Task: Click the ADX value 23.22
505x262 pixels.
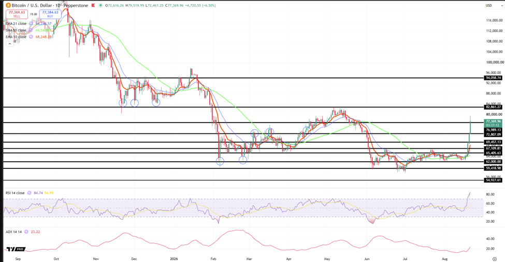Action: (x=35, y=232)
